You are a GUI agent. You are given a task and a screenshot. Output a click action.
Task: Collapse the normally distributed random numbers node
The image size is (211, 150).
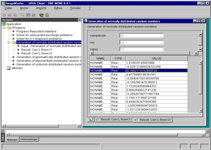[x=9, y=42]
